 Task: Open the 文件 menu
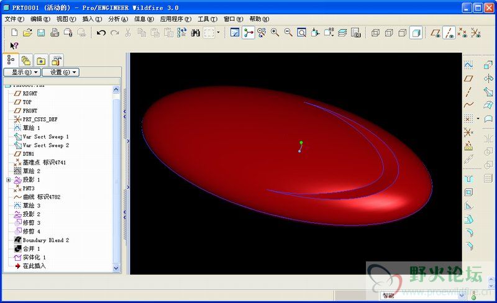click(14, 19)
